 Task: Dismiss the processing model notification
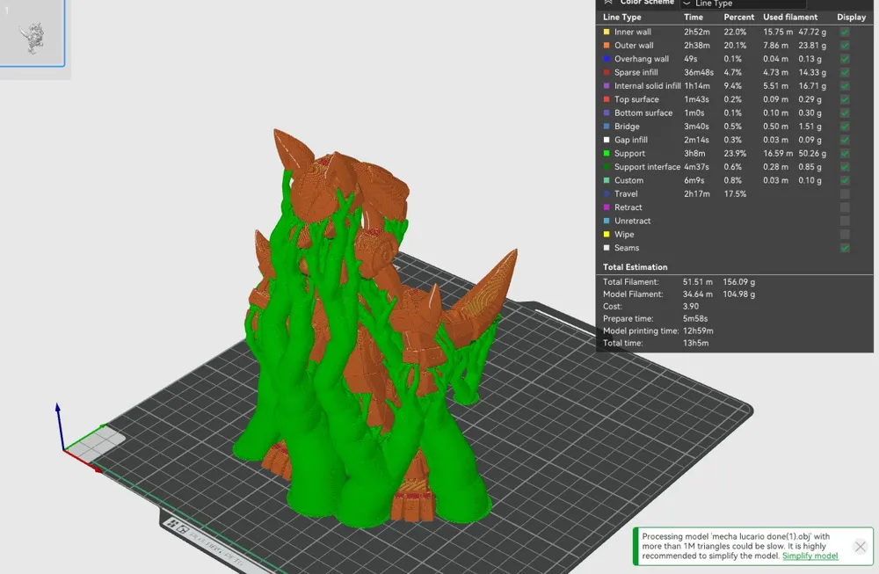pos(860,545)
